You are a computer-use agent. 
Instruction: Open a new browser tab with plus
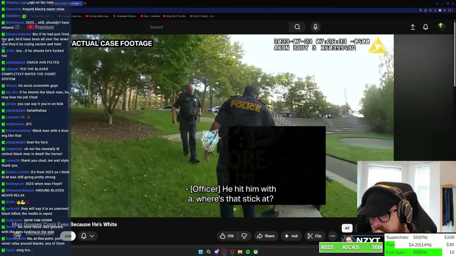click(x=85, y=4)
